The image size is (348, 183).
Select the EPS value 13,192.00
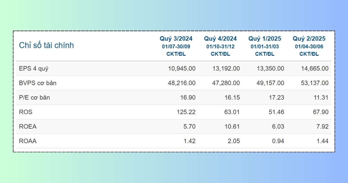point(226,69)
